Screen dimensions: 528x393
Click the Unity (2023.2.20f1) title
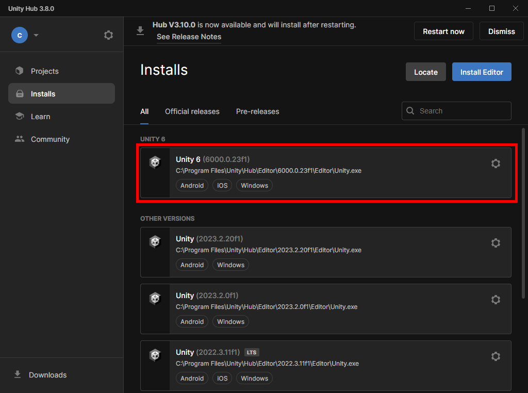209,239
